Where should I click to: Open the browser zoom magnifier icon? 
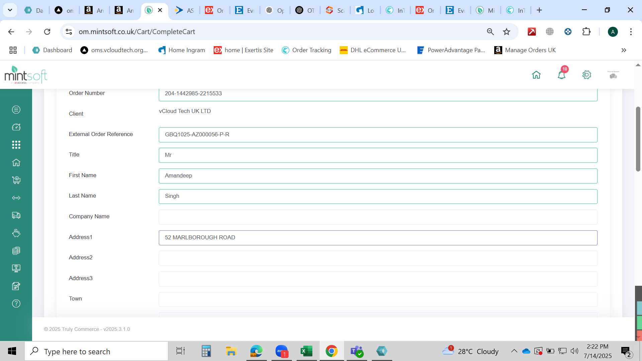(490, 32)
